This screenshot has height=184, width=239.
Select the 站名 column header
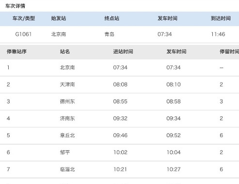65,52
